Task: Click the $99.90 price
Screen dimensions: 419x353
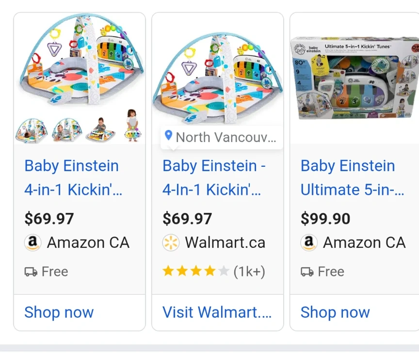Action: tap(325, 219)
